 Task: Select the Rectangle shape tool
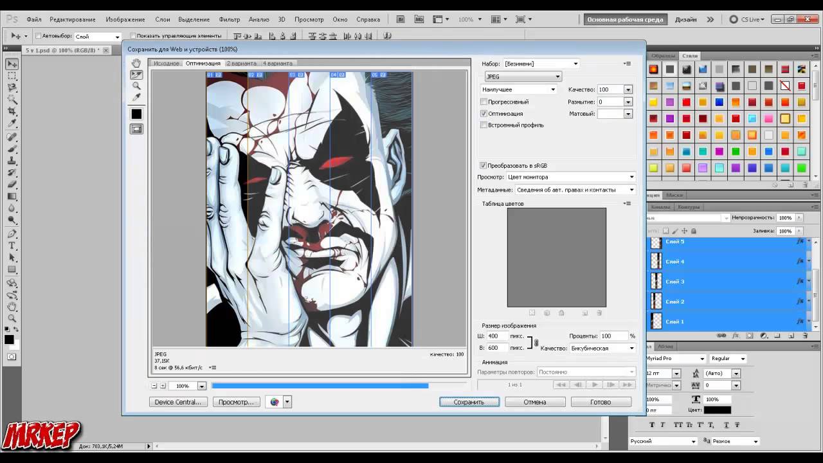pyautogui.click(x=12, y=270)
